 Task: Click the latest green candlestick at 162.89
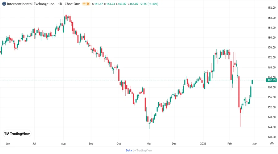pyautogui.click(x=252, y=82)
